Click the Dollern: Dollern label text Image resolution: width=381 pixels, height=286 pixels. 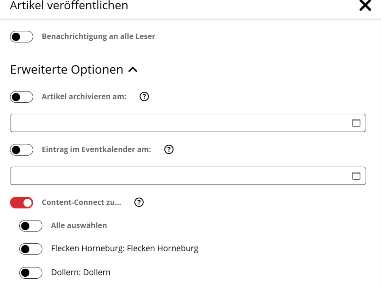click(81, 273)
